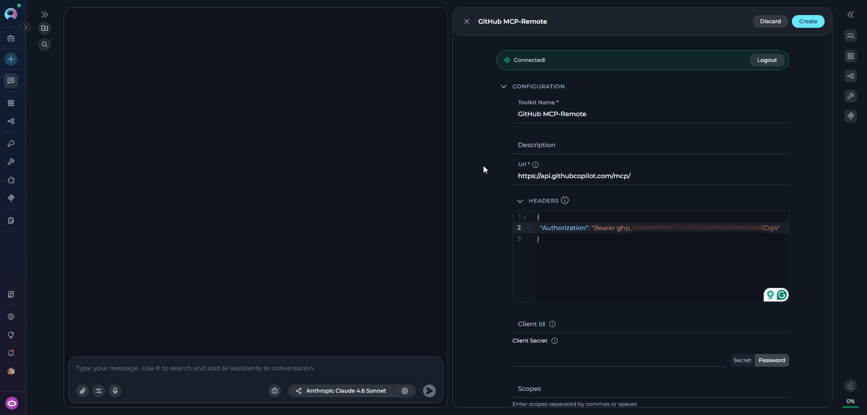Send the message with the arrow button
The image size is (867, 415).
pyautogui.click(x=429, y=391)
